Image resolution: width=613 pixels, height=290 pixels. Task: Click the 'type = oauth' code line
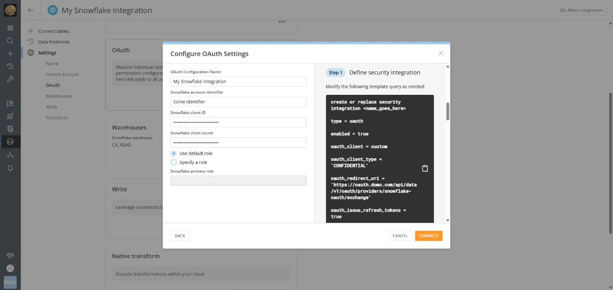tap(347, 121)
